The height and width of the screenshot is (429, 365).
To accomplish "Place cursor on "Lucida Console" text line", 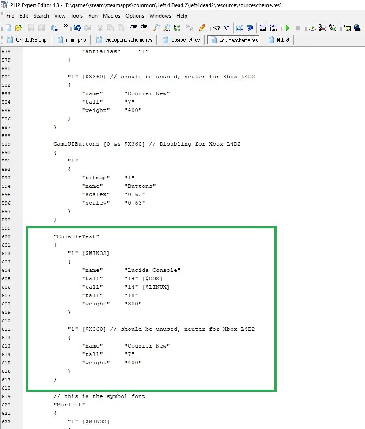I will (152, 270).
